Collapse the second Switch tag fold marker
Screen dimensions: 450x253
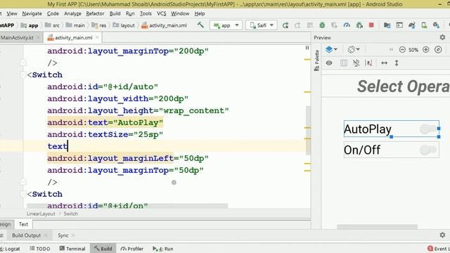click(23, 194)
